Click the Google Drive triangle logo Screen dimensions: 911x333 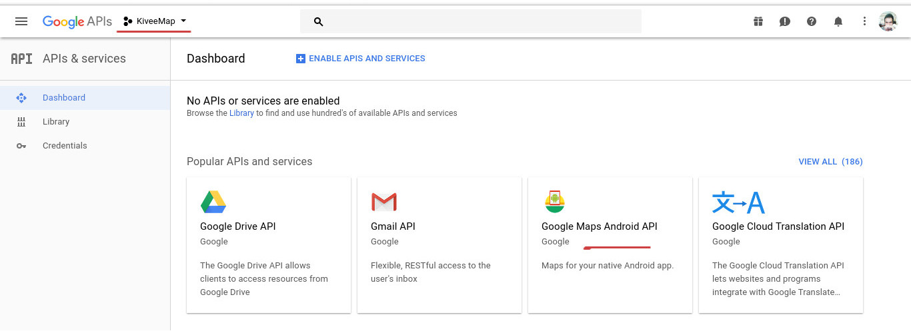[x=213, y=202]
